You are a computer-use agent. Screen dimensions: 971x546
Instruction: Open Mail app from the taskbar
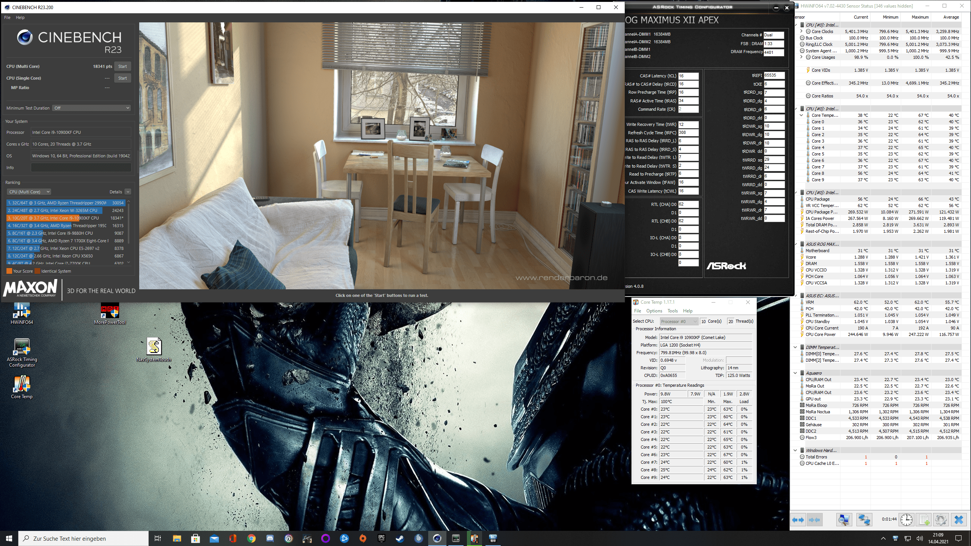click(x=214, y=538)
